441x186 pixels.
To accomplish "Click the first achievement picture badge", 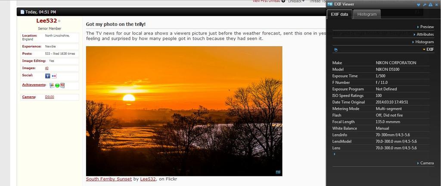I will 52,85.
